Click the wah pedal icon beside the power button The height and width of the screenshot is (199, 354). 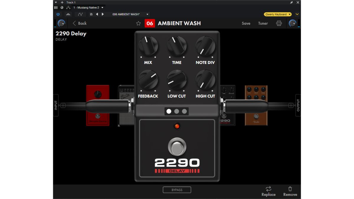click(x=68, y=14)
